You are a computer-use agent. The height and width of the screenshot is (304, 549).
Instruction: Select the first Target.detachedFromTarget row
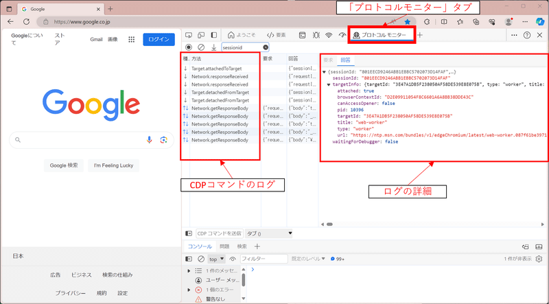tap(250, 93)
